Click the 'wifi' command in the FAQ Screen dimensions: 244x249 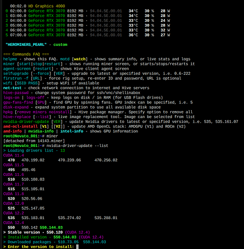8,83
